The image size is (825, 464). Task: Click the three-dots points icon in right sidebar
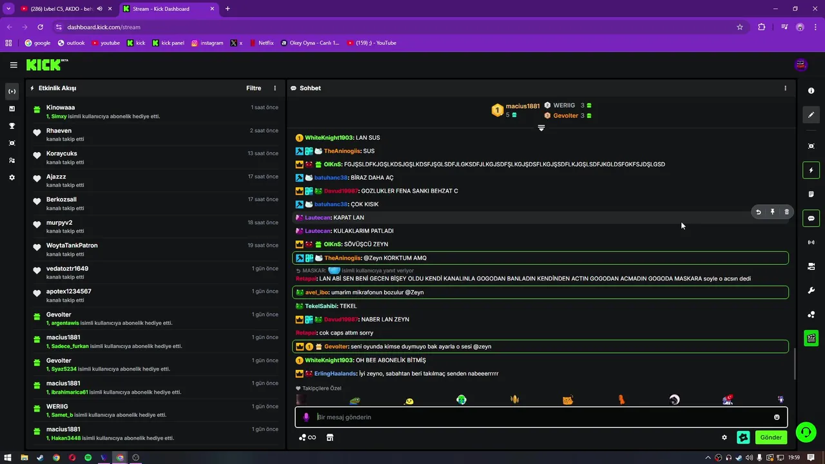click(811, 314)
